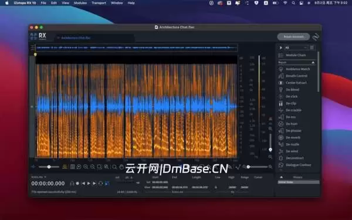Image resolution: width=352 pixels, height=220 pixels.
Task: Adjust the waveform/spectrogram opacity slider
Action: click(x=49, y=167)
